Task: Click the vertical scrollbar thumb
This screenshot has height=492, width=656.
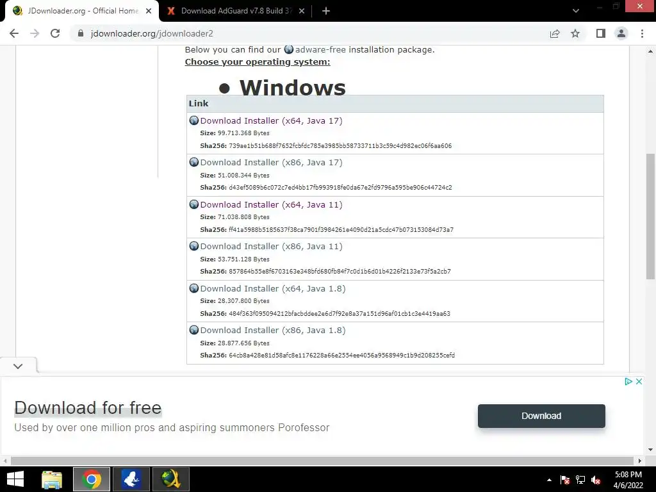Action: pyautogui.click(x=650, y=217)
